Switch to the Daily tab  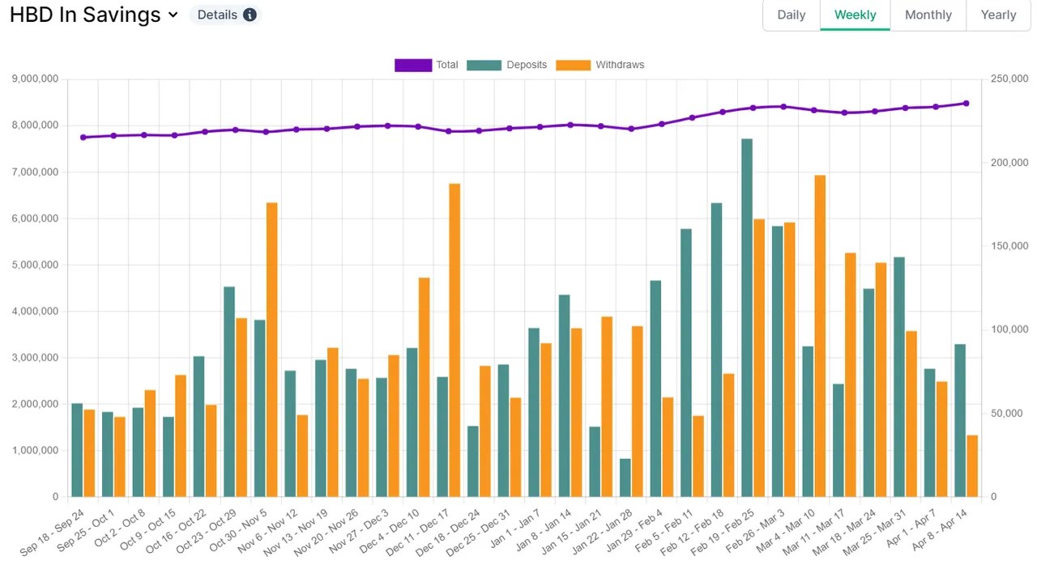click(x=792, y=15)
